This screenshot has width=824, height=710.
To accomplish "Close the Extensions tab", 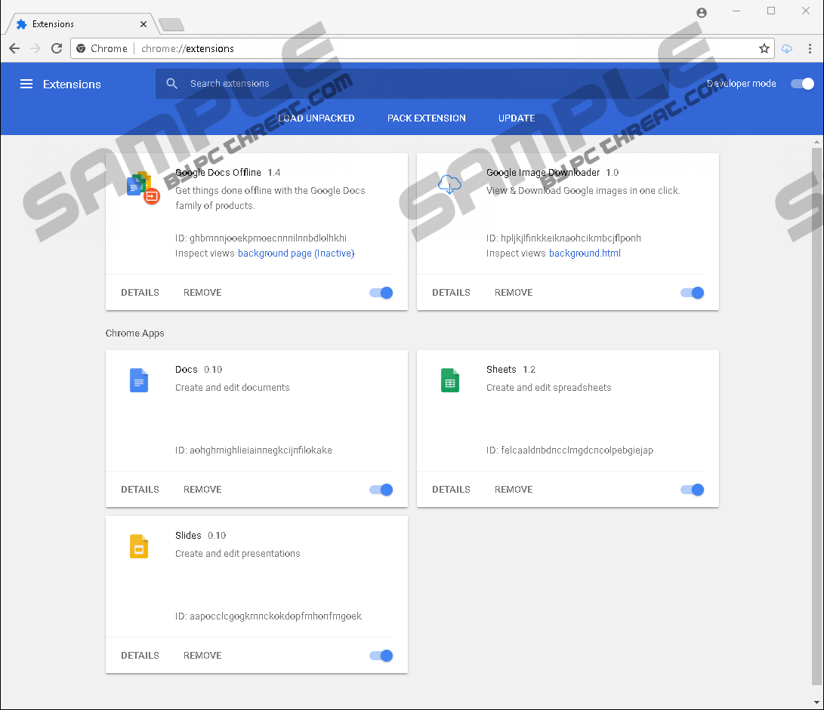I will [144, 24].
